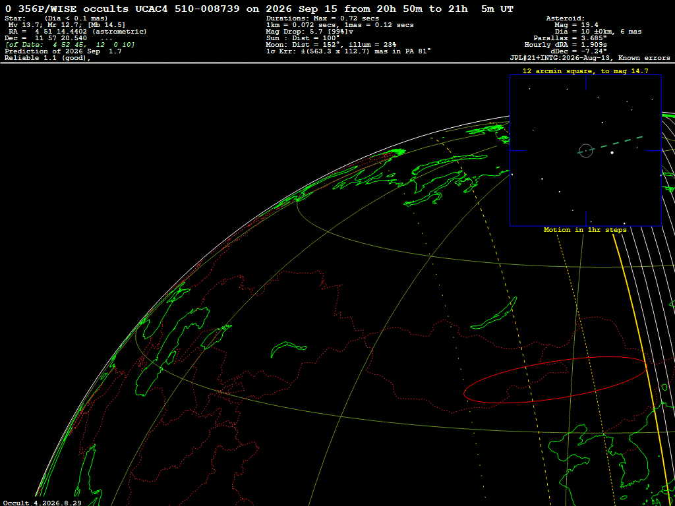This screenshot has width=675, height=506.
Task: Click the 1σ Err uncertainty line
Action: 349,51
